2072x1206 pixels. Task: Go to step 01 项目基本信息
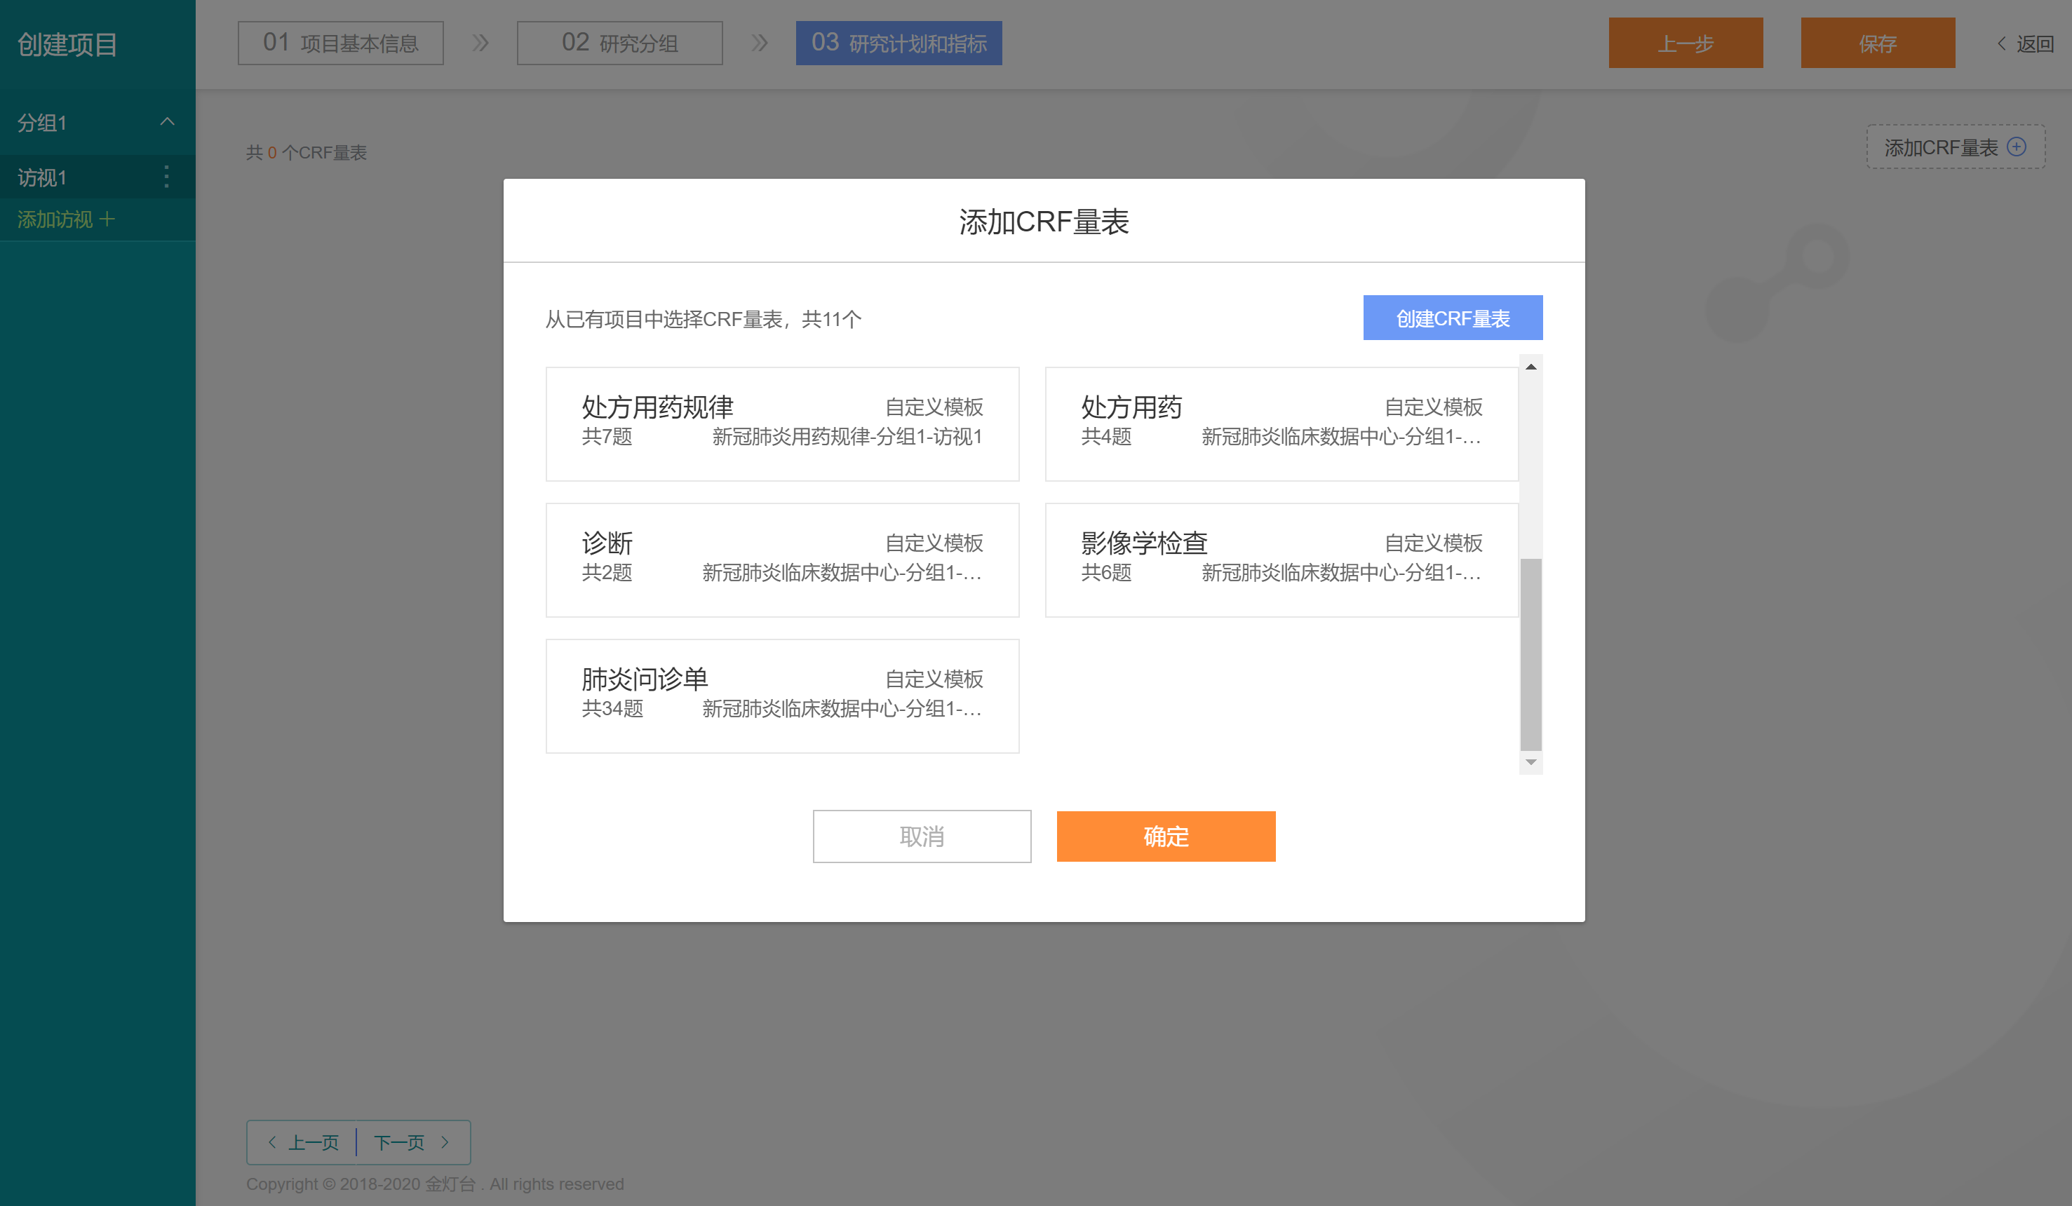pos(340,43)
